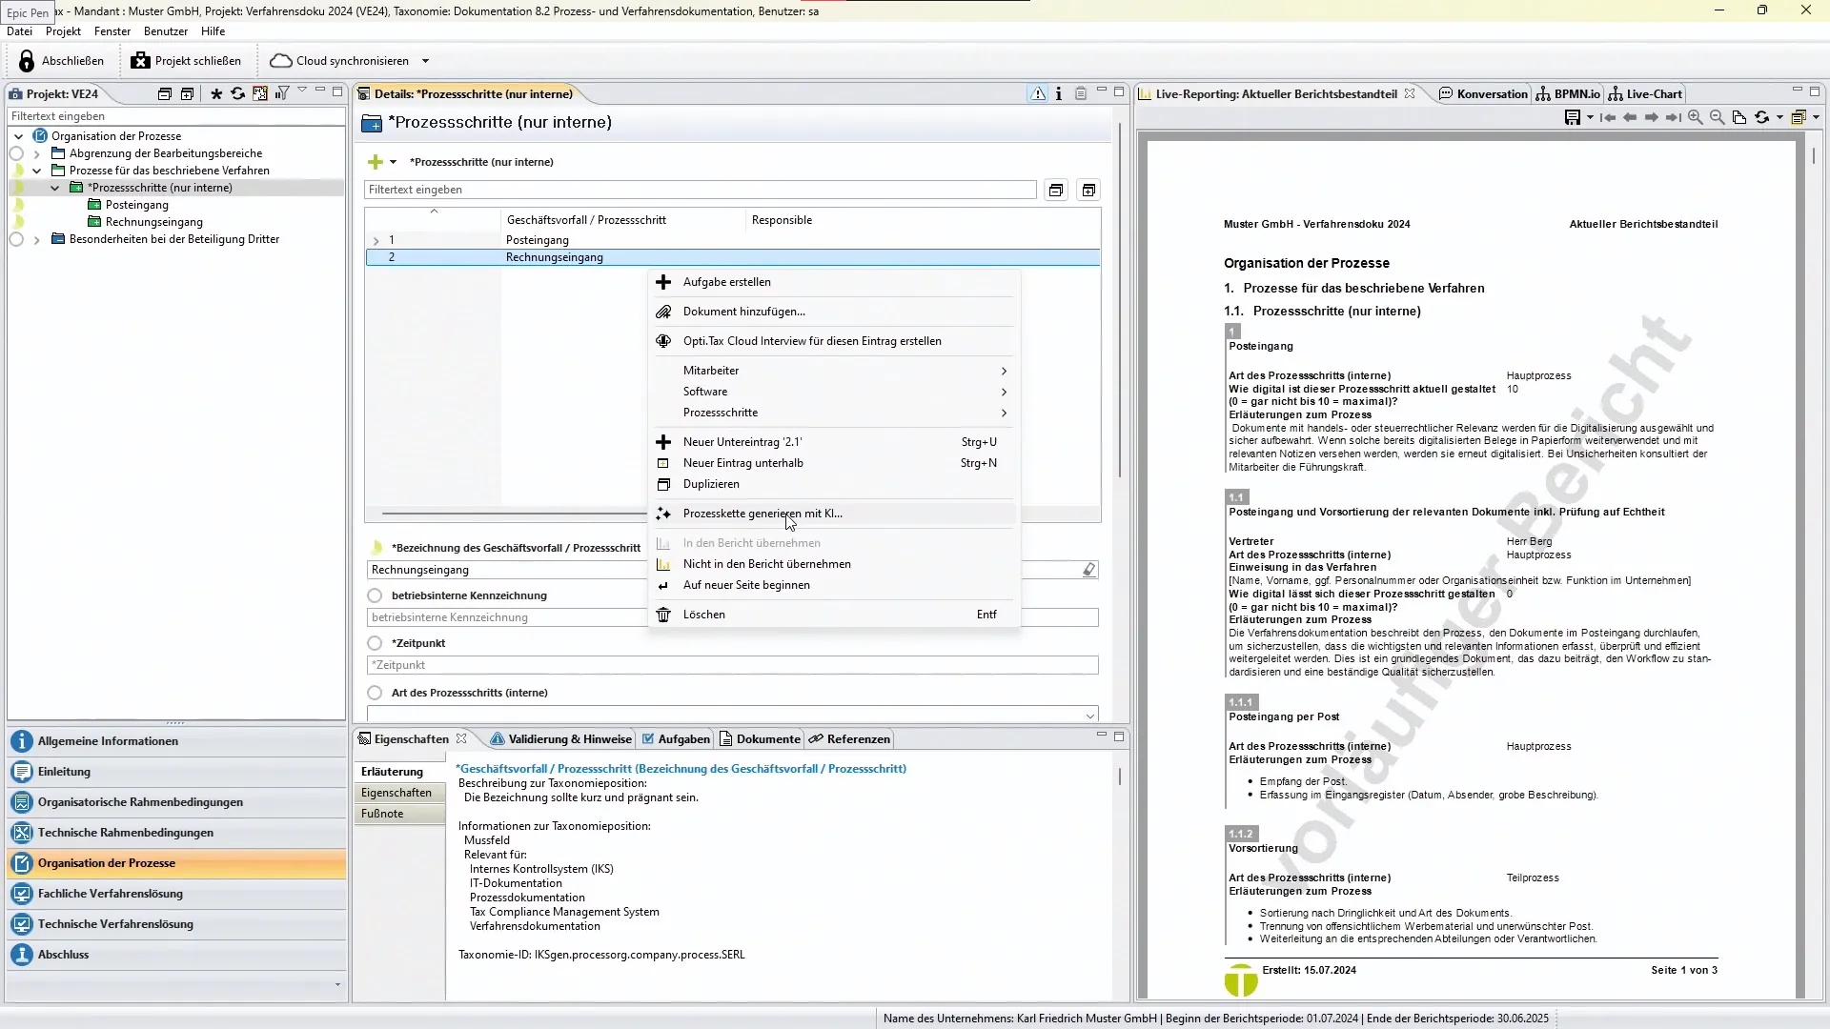Choose Prozesskette generieren mit KI...
Viewport: 1830px width, 1029px height.
pos(833,514)
